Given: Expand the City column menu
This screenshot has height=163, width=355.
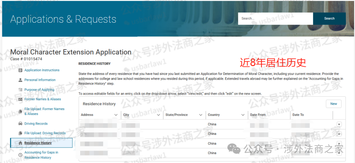Looking at the screenshot, I should pos(158,115).
